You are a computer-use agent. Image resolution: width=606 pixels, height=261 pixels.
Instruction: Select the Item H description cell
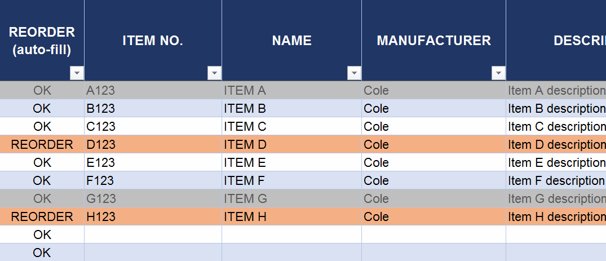coord(555,216)
